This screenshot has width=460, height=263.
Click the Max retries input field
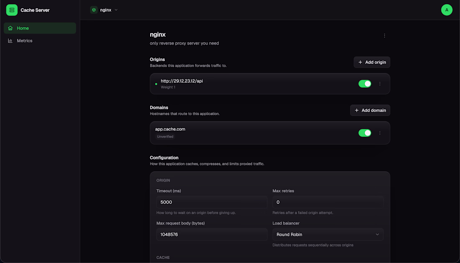pos(328,202)
